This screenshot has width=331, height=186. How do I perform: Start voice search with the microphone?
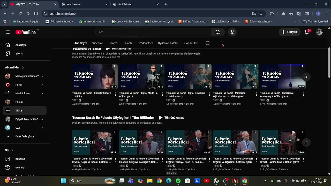232,32
